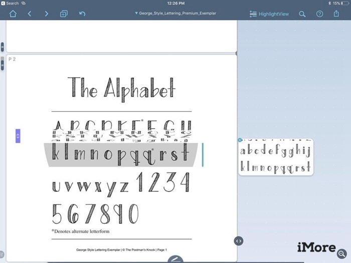
Task: Tap the Denotes alternate letterform note
Action: point(81,231)
